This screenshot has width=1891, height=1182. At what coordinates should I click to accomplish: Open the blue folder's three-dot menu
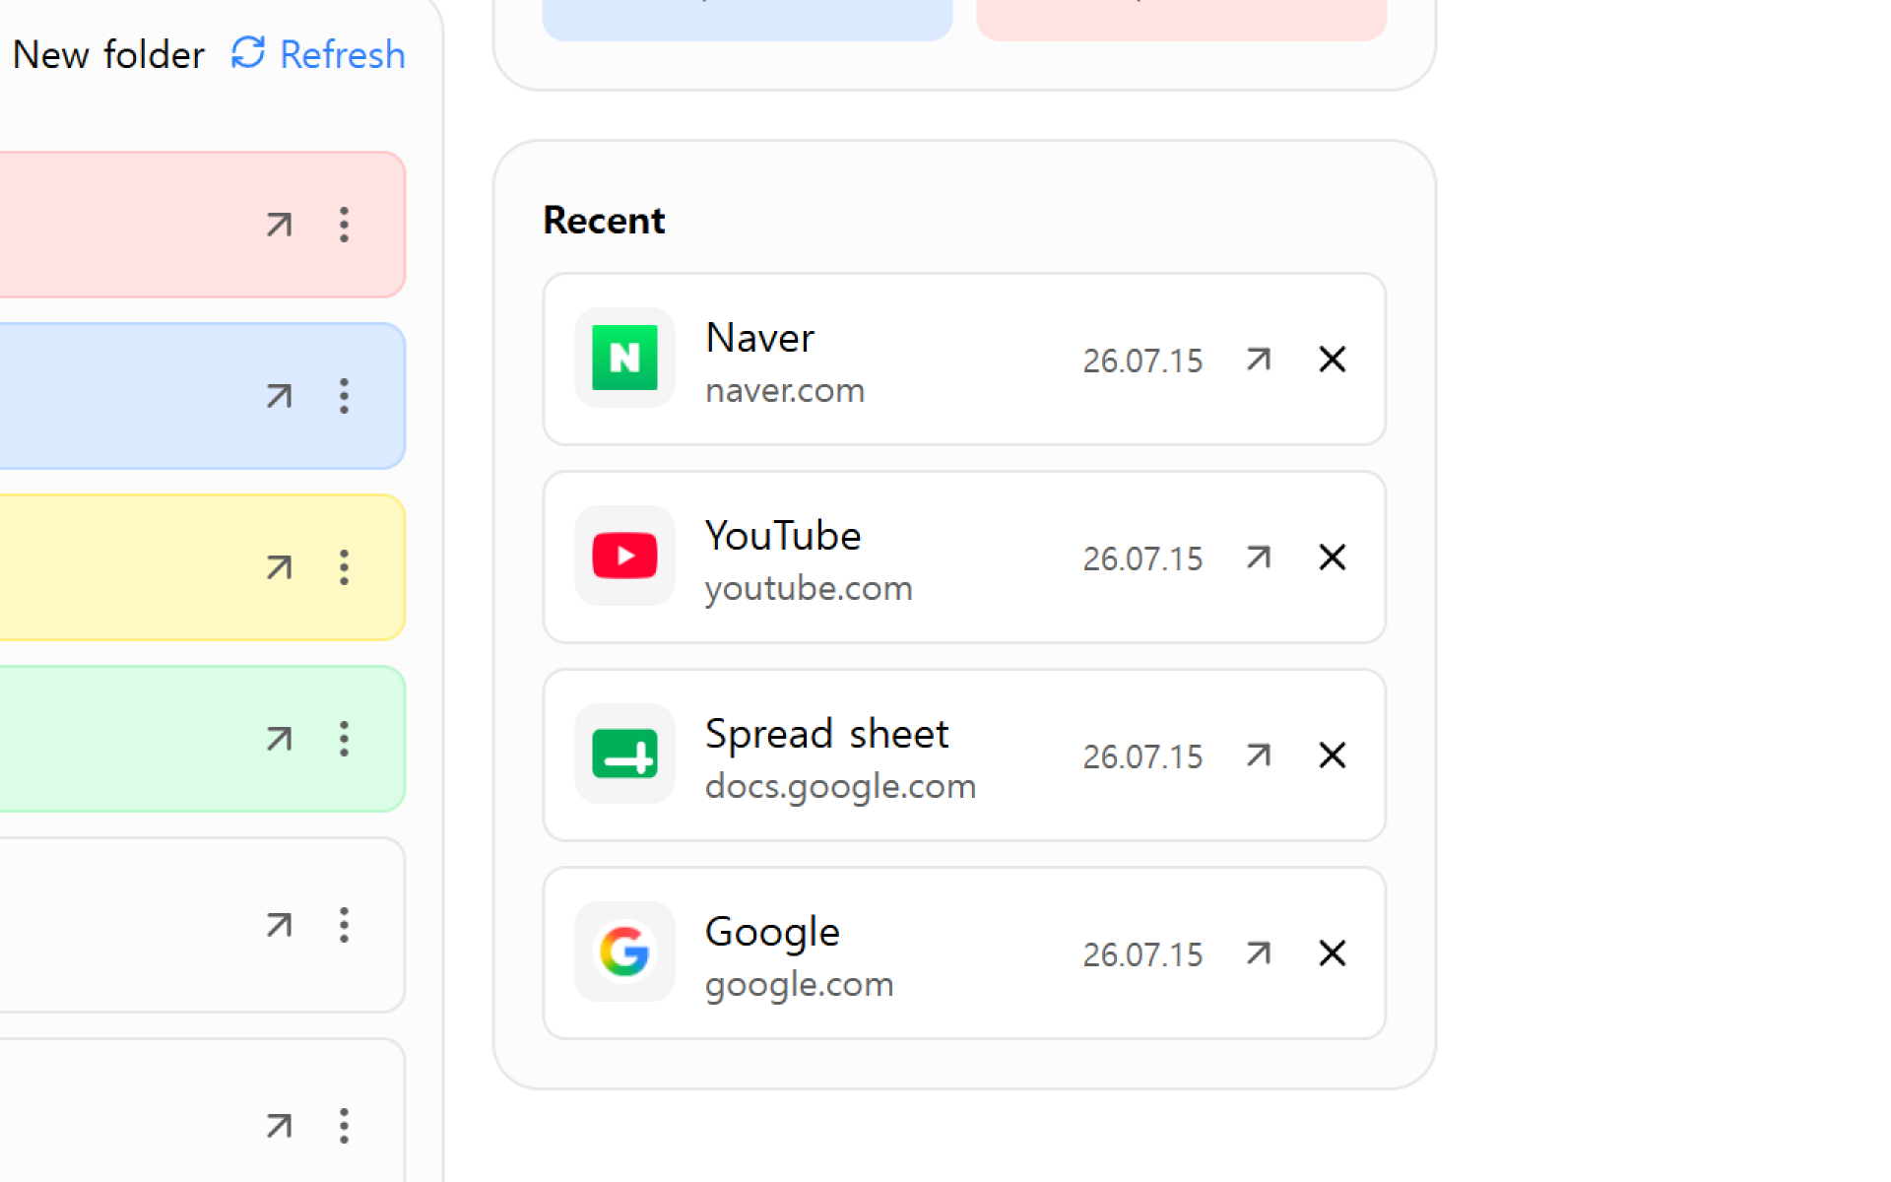pos(344,396)
